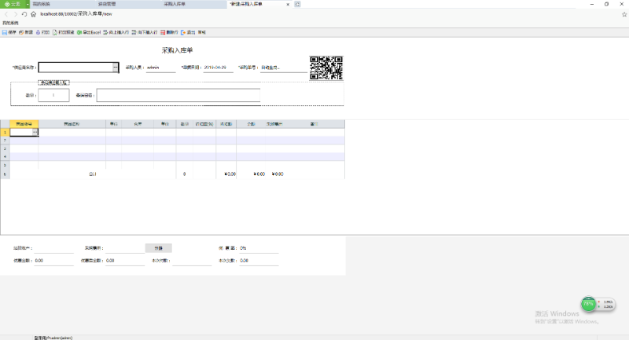Expand the green 云麦 menu arrow

27,4
